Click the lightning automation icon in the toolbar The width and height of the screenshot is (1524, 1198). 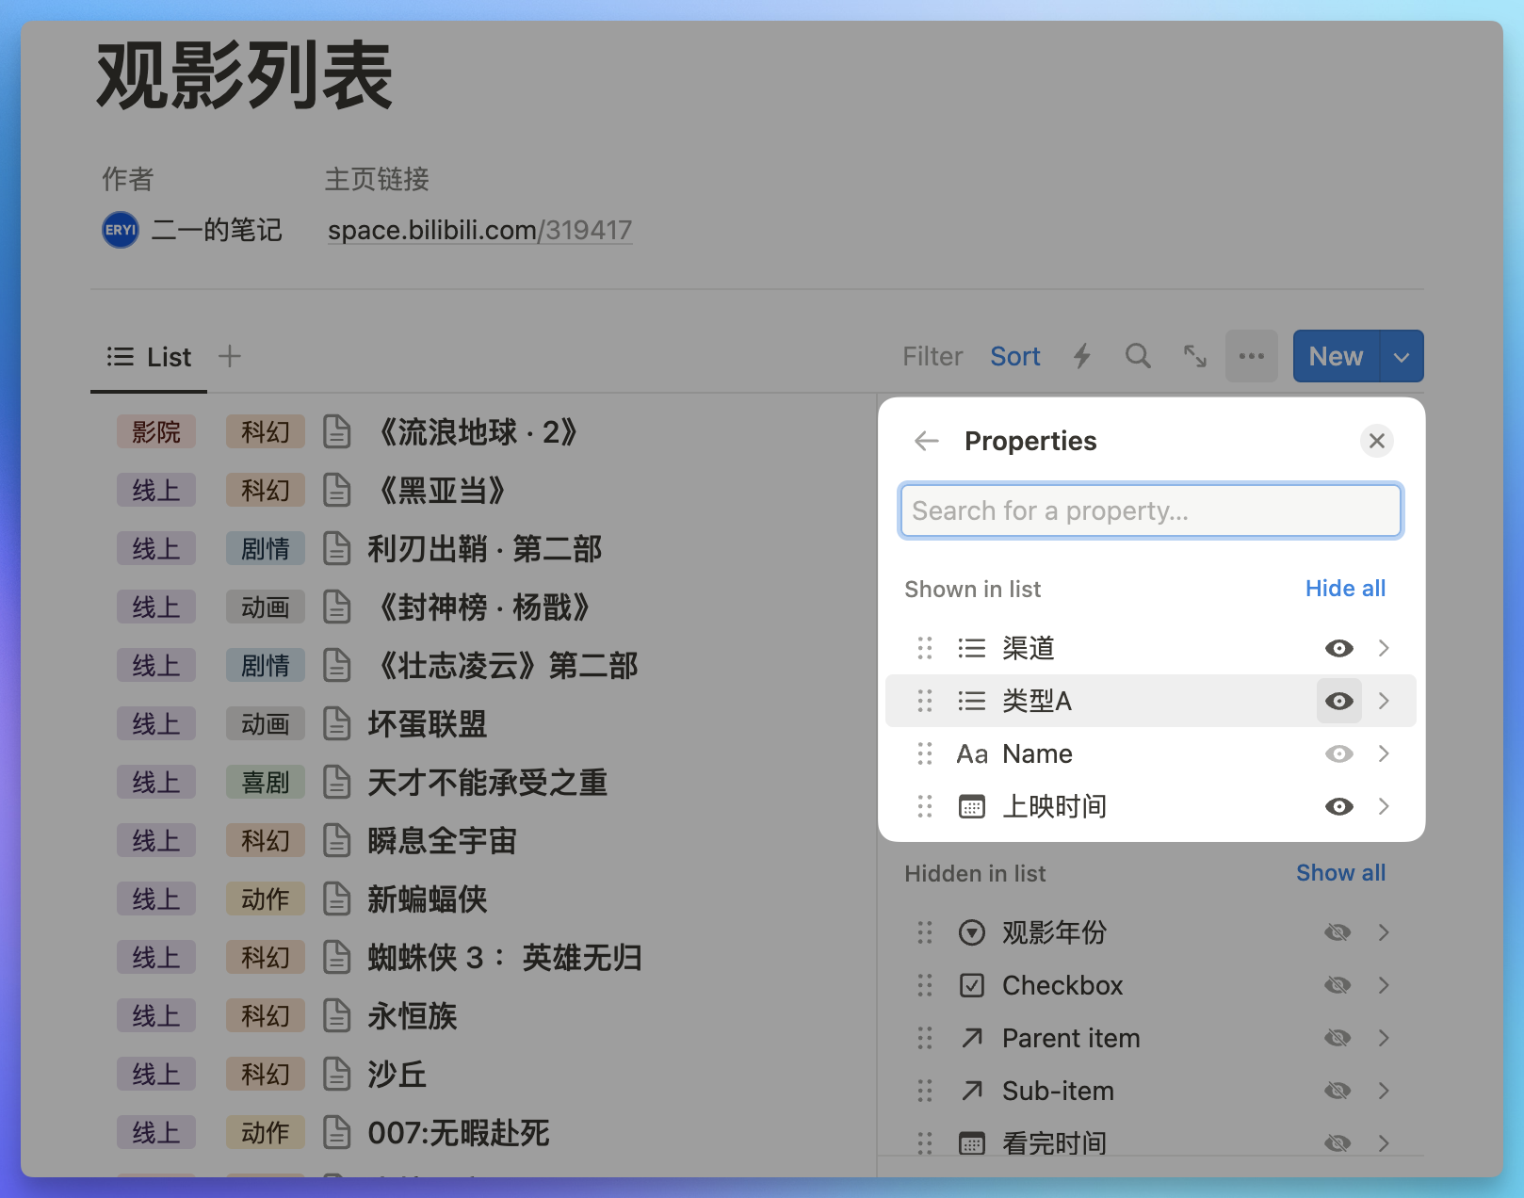click(1081, 356)
